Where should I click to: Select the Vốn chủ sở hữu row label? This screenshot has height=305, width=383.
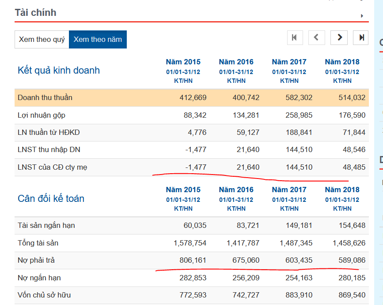44,295
